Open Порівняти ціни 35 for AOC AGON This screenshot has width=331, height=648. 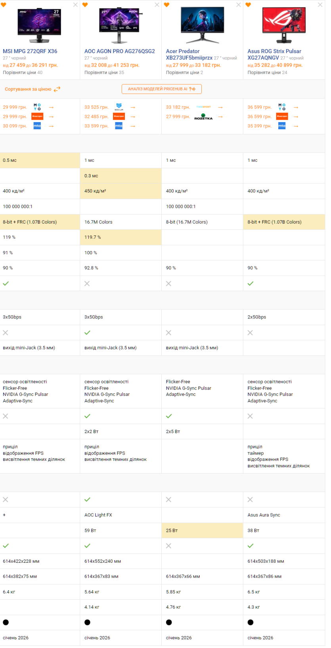(104, 73)
